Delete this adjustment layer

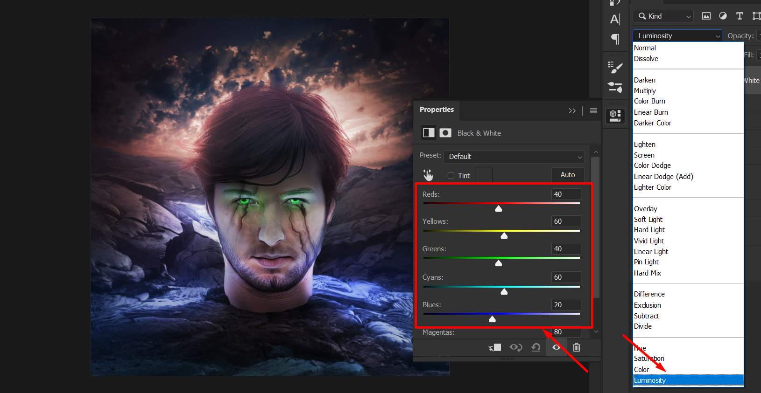577,347
